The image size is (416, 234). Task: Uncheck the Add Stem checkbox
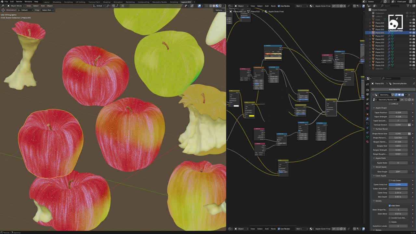click(x=390, y=206)
